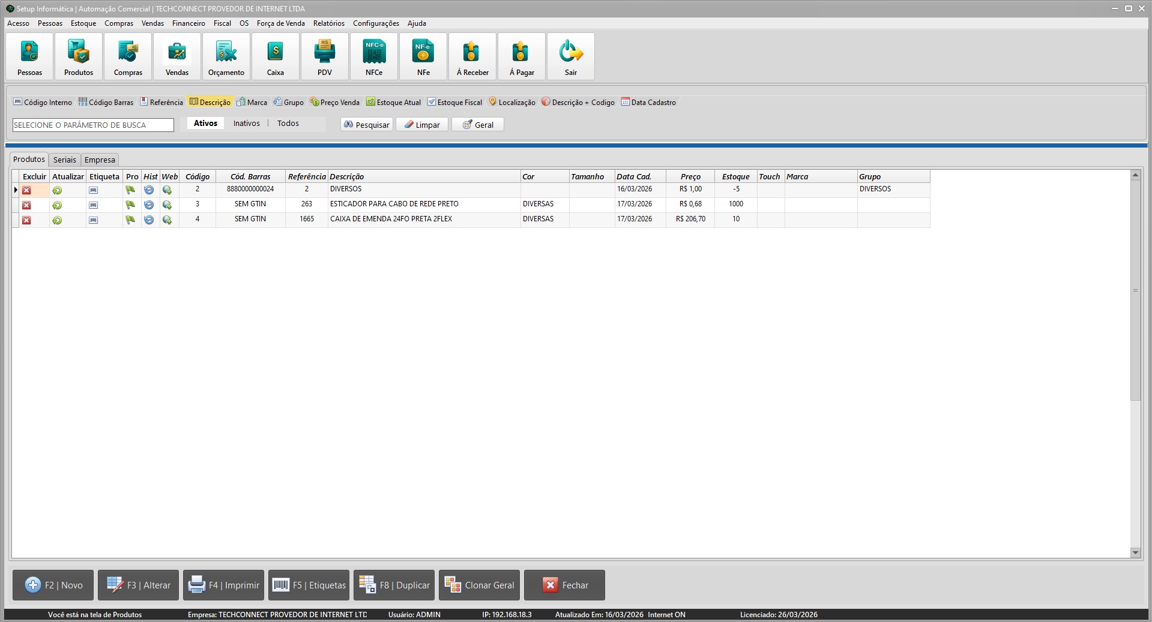The width and height of the screenshot is (1152, 622).
Task: Open the Relatórios menu
Action: click(x=329, y=23)
